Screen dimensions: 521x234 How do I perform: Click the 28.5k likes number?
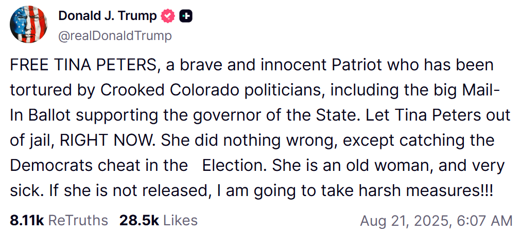click(x=139, y=220)
